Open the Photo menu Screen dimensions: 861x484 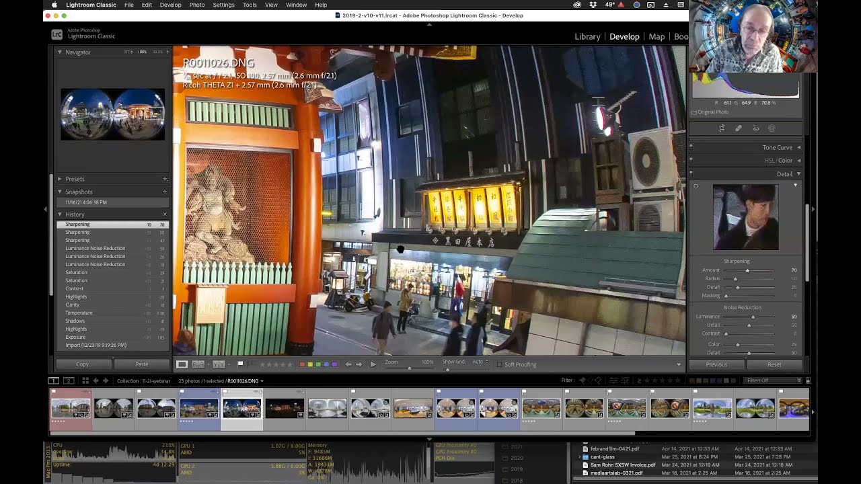[x=197, y=5]
